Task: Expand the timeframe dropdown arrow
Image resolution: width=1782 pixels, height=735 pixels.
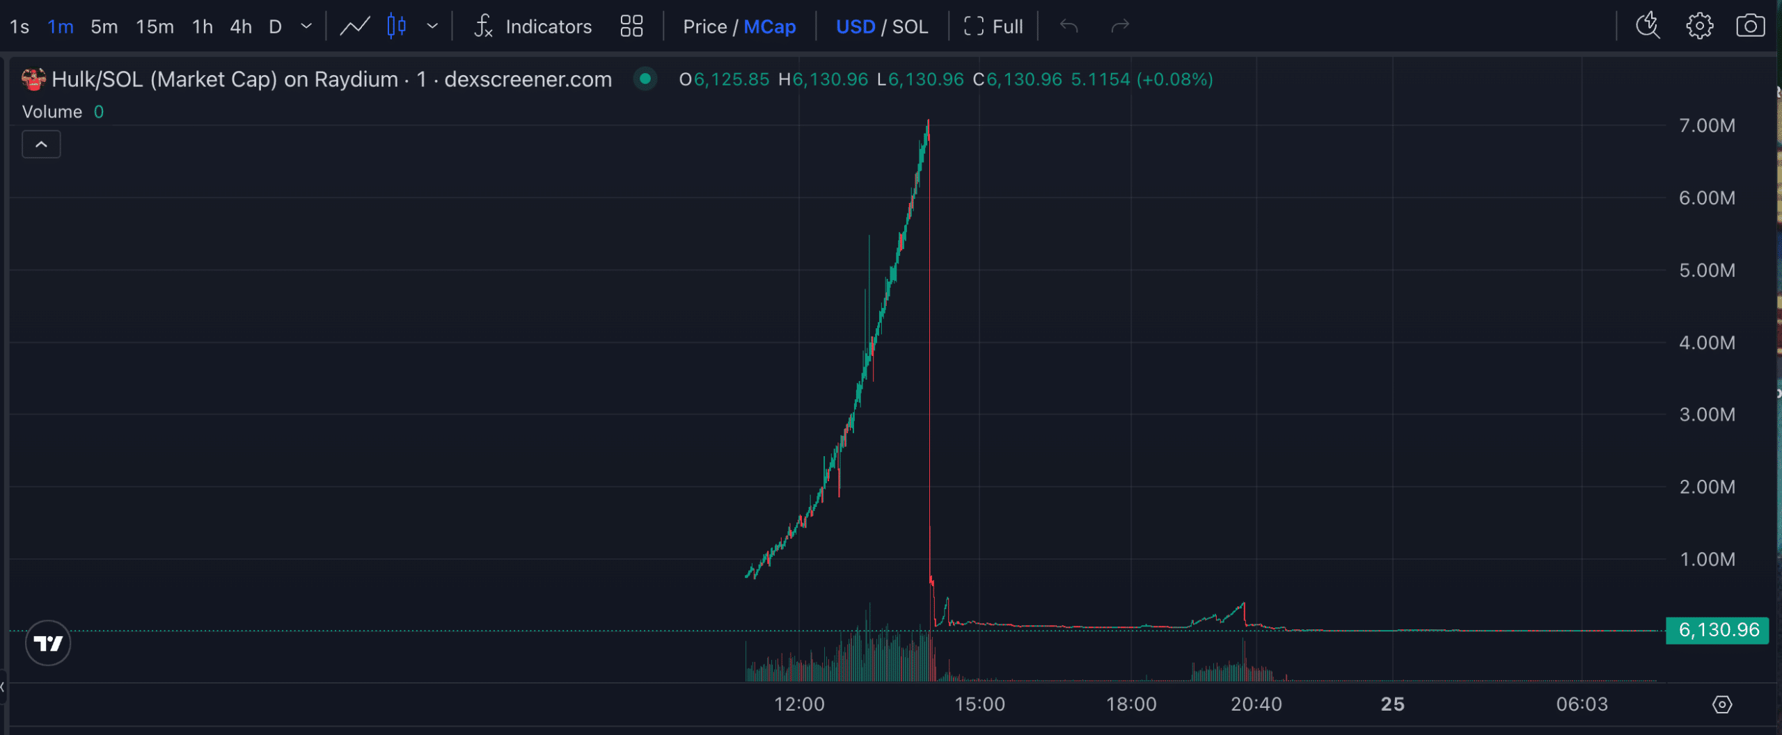Action: [306, 26]
